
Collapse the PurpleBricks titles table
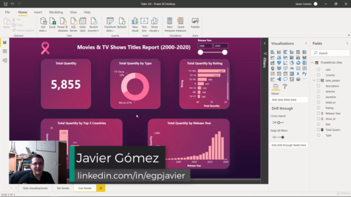312,63
